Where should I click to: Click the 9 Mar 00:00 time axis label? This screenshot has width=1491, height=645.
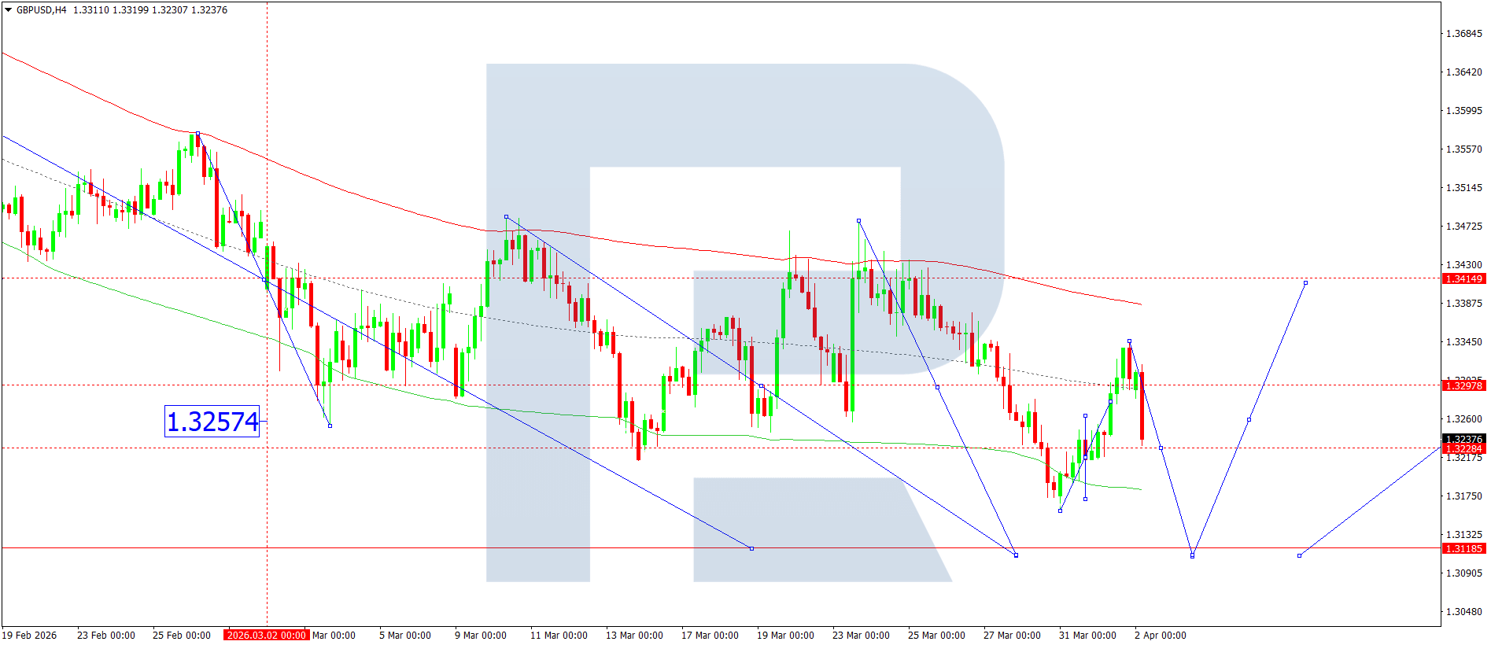point(480,636)
